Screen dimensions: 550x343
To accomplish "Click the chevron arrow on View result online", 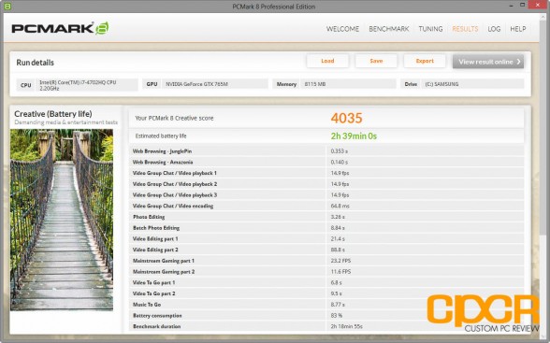I will pyautogui.click(x=518, y=62).
